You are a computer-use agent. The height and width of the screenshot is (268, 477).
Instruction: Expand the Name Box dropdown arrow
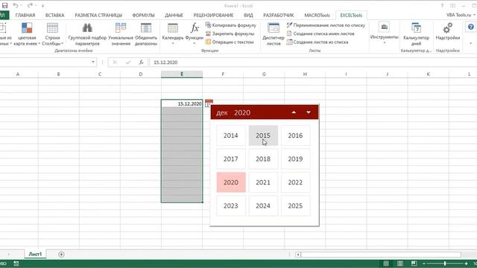92,62
